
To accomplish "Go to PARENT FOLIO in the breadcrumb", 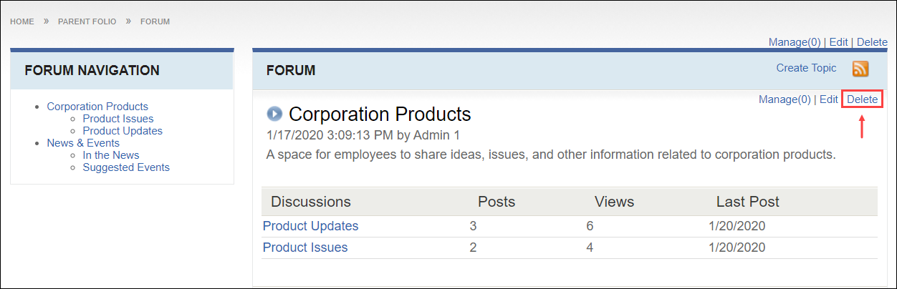I will click(87, 21).
